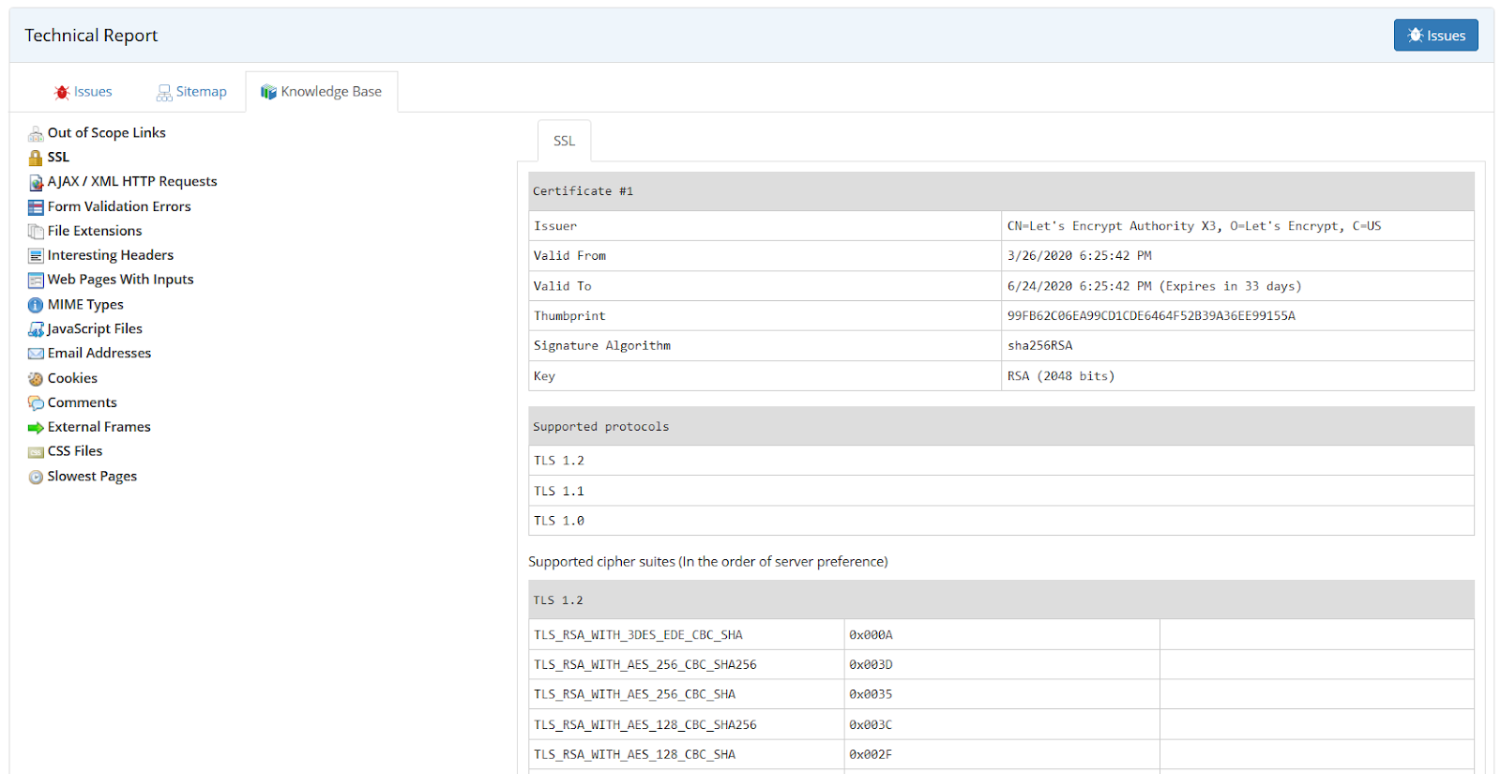This screenshot has width=1501, height=774.
Task: Click the Form Validation Errors icon
Action: point(36,207)
